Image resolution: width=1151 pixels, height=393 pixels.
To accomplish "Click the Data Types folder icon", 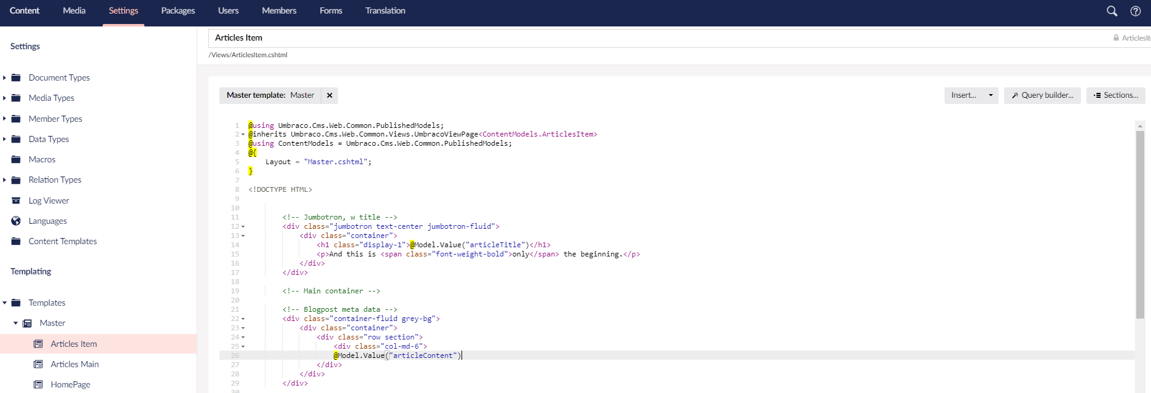I will click(x=16, y=139).
